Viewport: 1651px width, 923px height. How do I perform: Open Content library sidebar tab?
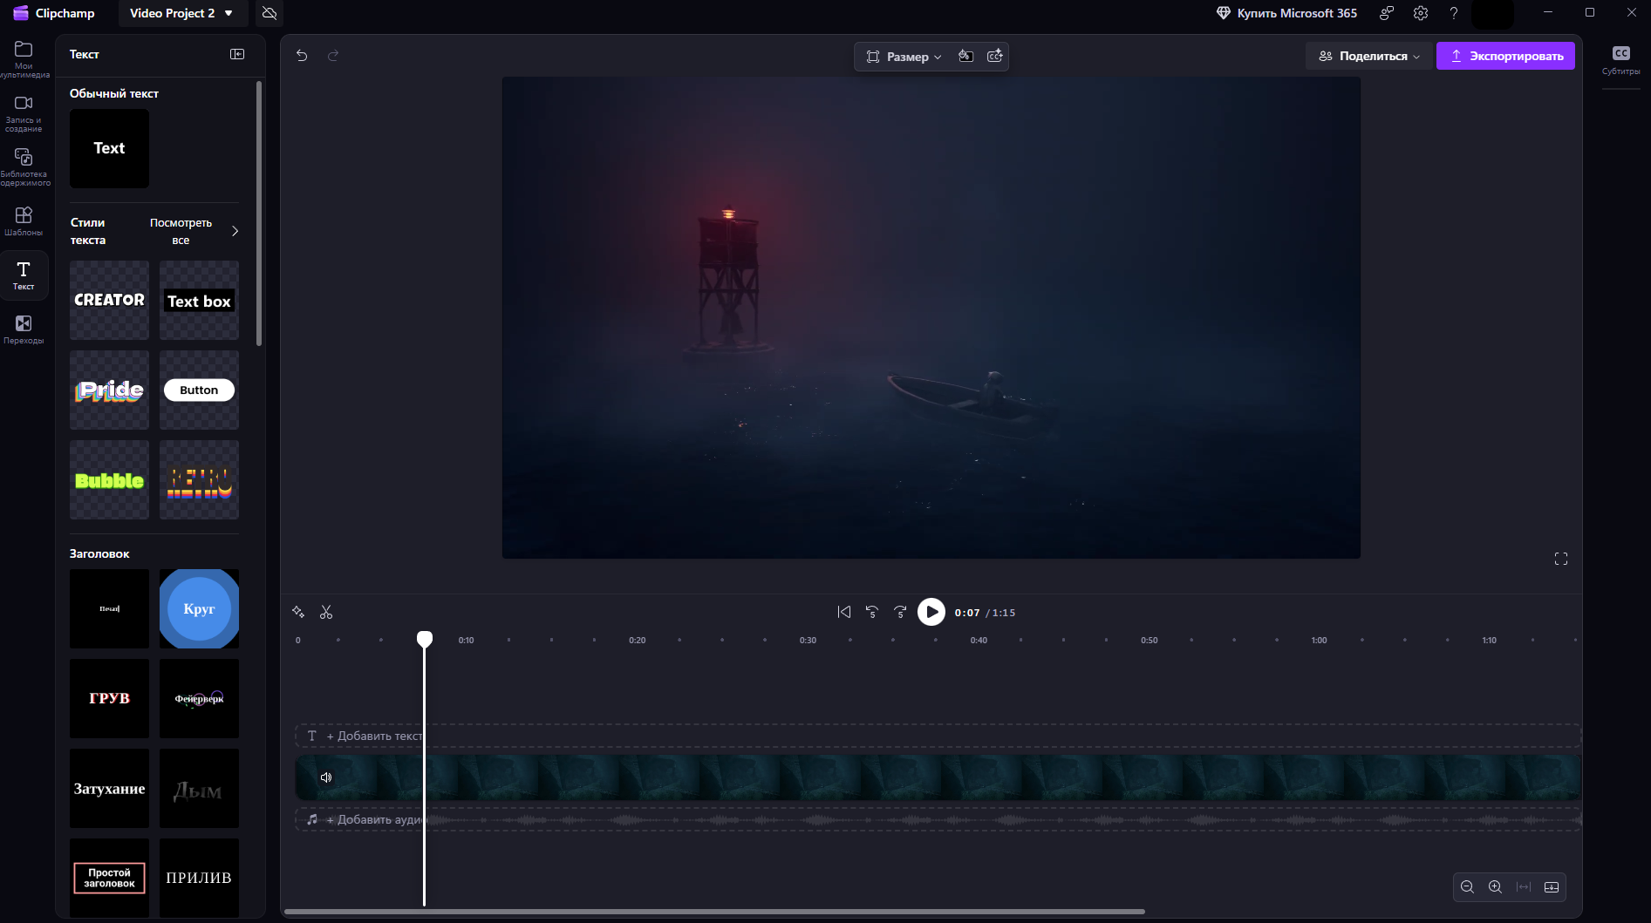24,166
